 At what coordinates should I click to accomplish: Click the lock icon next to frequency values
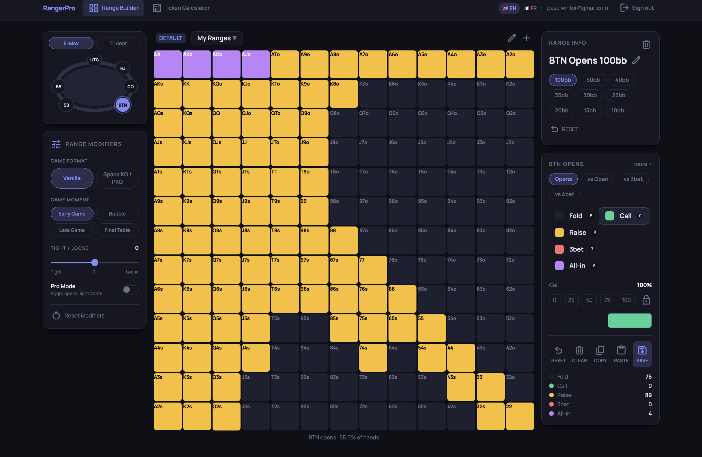(x=646, y=300)
